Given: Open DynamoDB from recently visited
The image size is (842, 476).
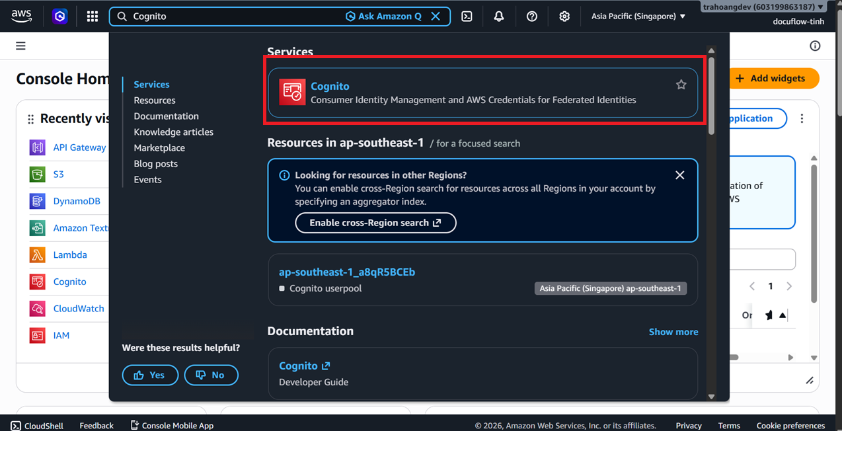Looking at the screenshot, I should pyautogui.click(x=77, y=201).
